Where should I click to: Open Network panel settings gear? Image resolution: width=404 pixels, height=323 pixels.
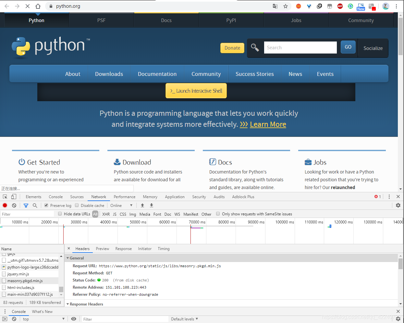pyautogui.click(x=398, y=205)
